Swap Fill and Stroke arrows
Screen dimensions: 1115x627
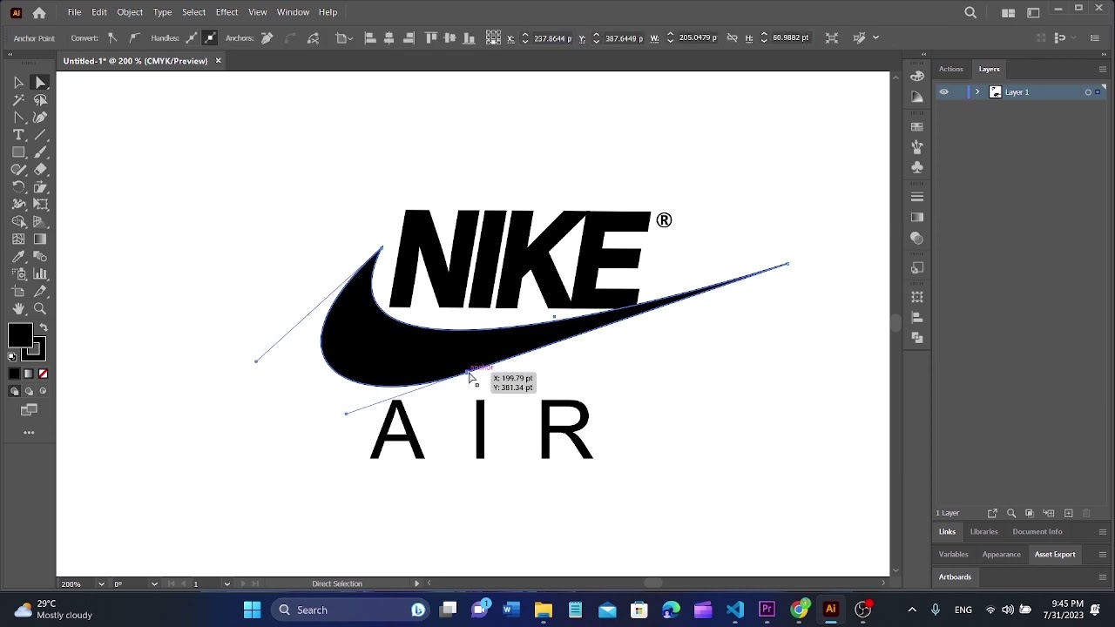pyautogui.click(x=44, y=327)
